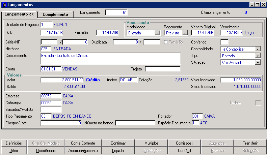Click the Último lançamento value 0
The height and width of the screenshot is (155, 267).
point(245,12)
